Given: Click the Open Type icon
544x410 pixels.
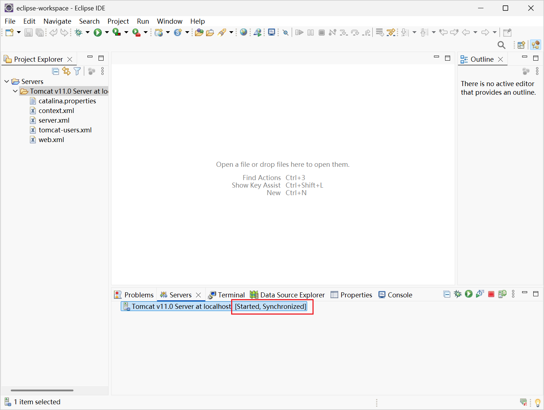Looking at the screenshot, I should pyautogui.click(x=199, y=33).
